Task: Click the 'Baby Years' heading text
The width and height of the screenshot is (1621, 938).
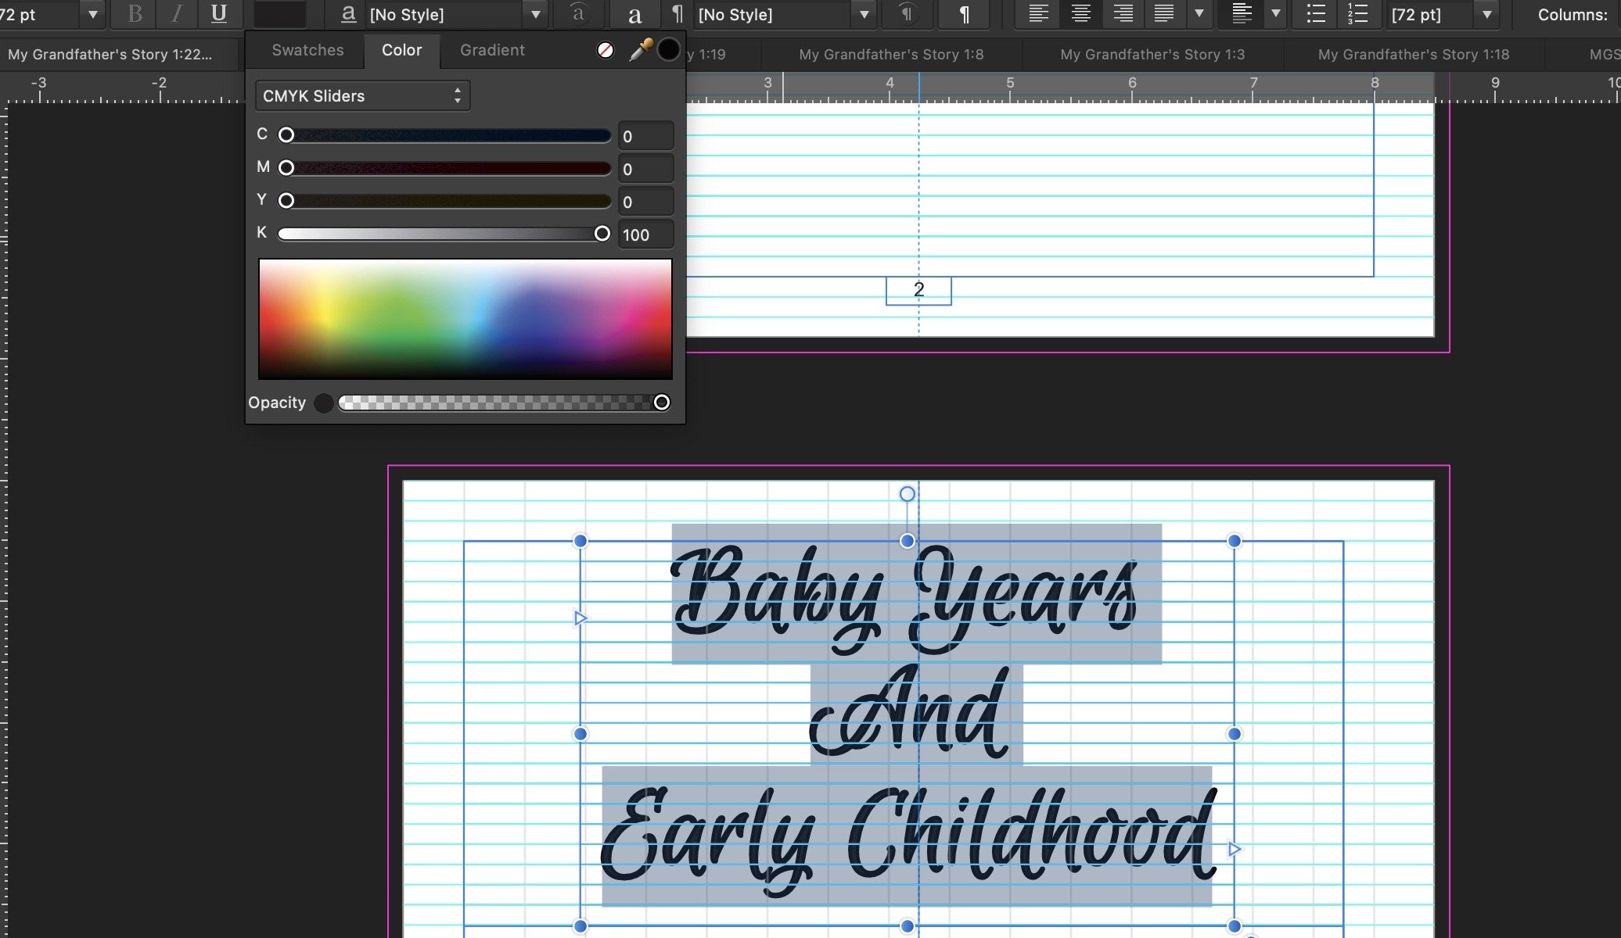Action: point(904,598)
